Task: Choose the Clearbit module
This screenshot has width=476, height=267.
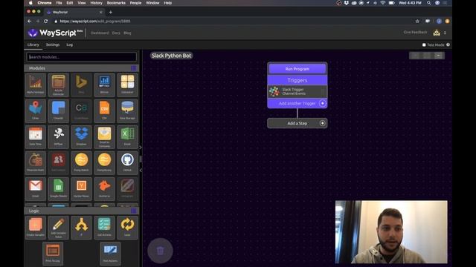Action: [58, 111]
